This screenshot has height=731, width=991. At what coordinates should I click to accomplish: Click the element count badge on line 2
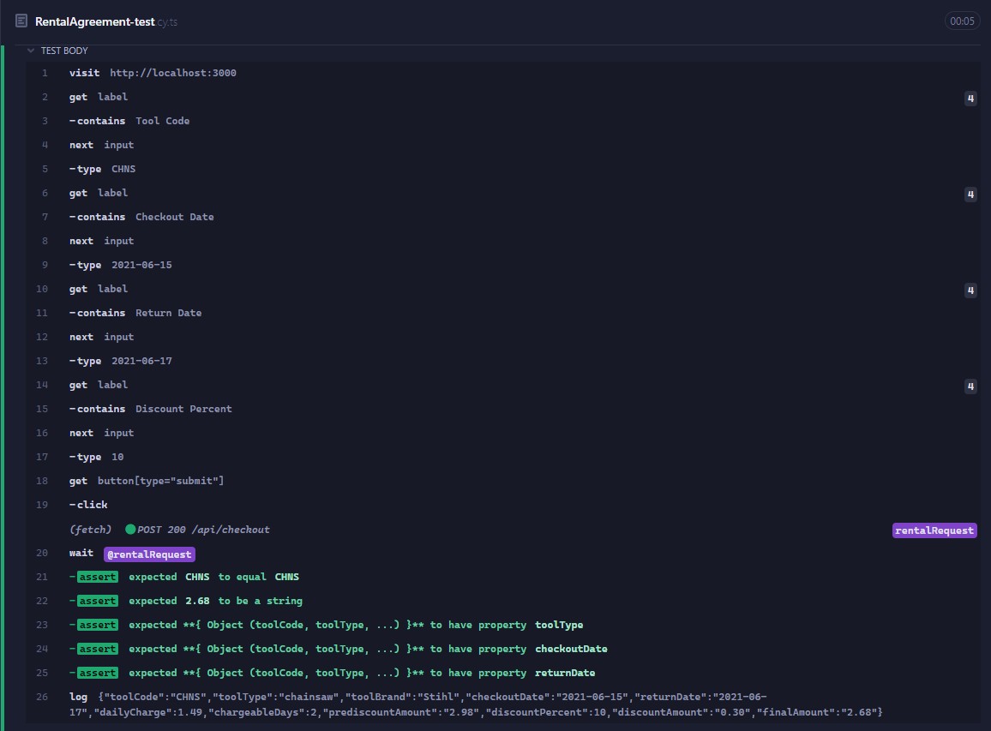pos(970,98)
